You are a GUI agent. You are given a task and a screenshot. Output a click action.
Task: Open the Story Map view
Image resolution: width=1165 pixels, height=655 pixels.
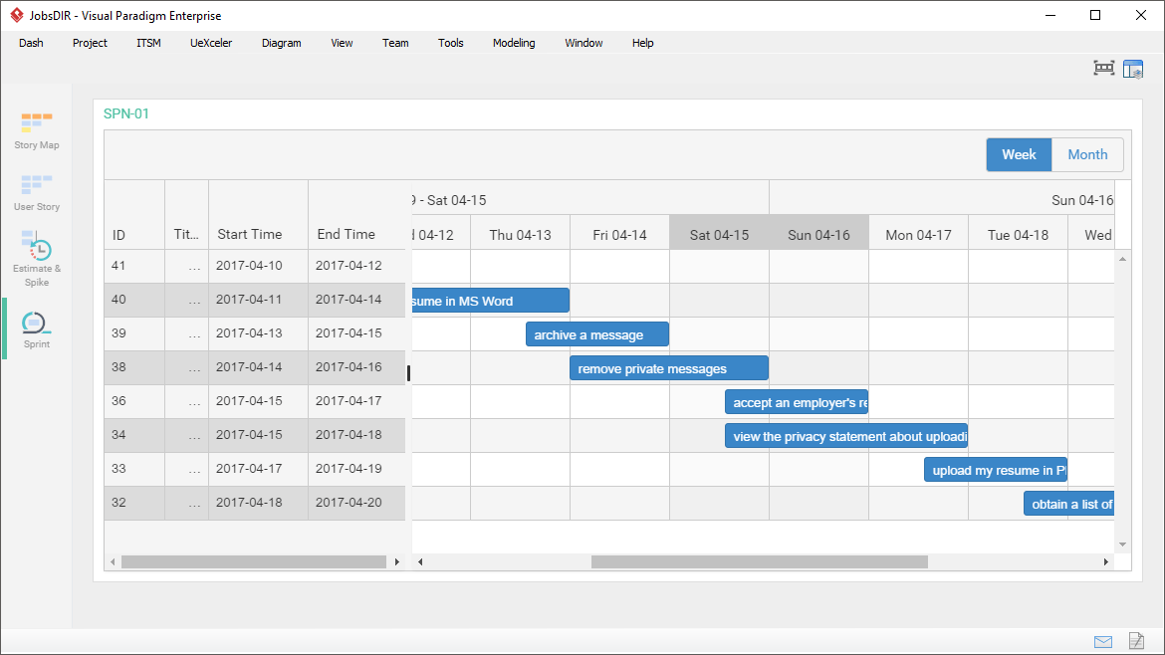pyautogui.click(x=36, y=130)
